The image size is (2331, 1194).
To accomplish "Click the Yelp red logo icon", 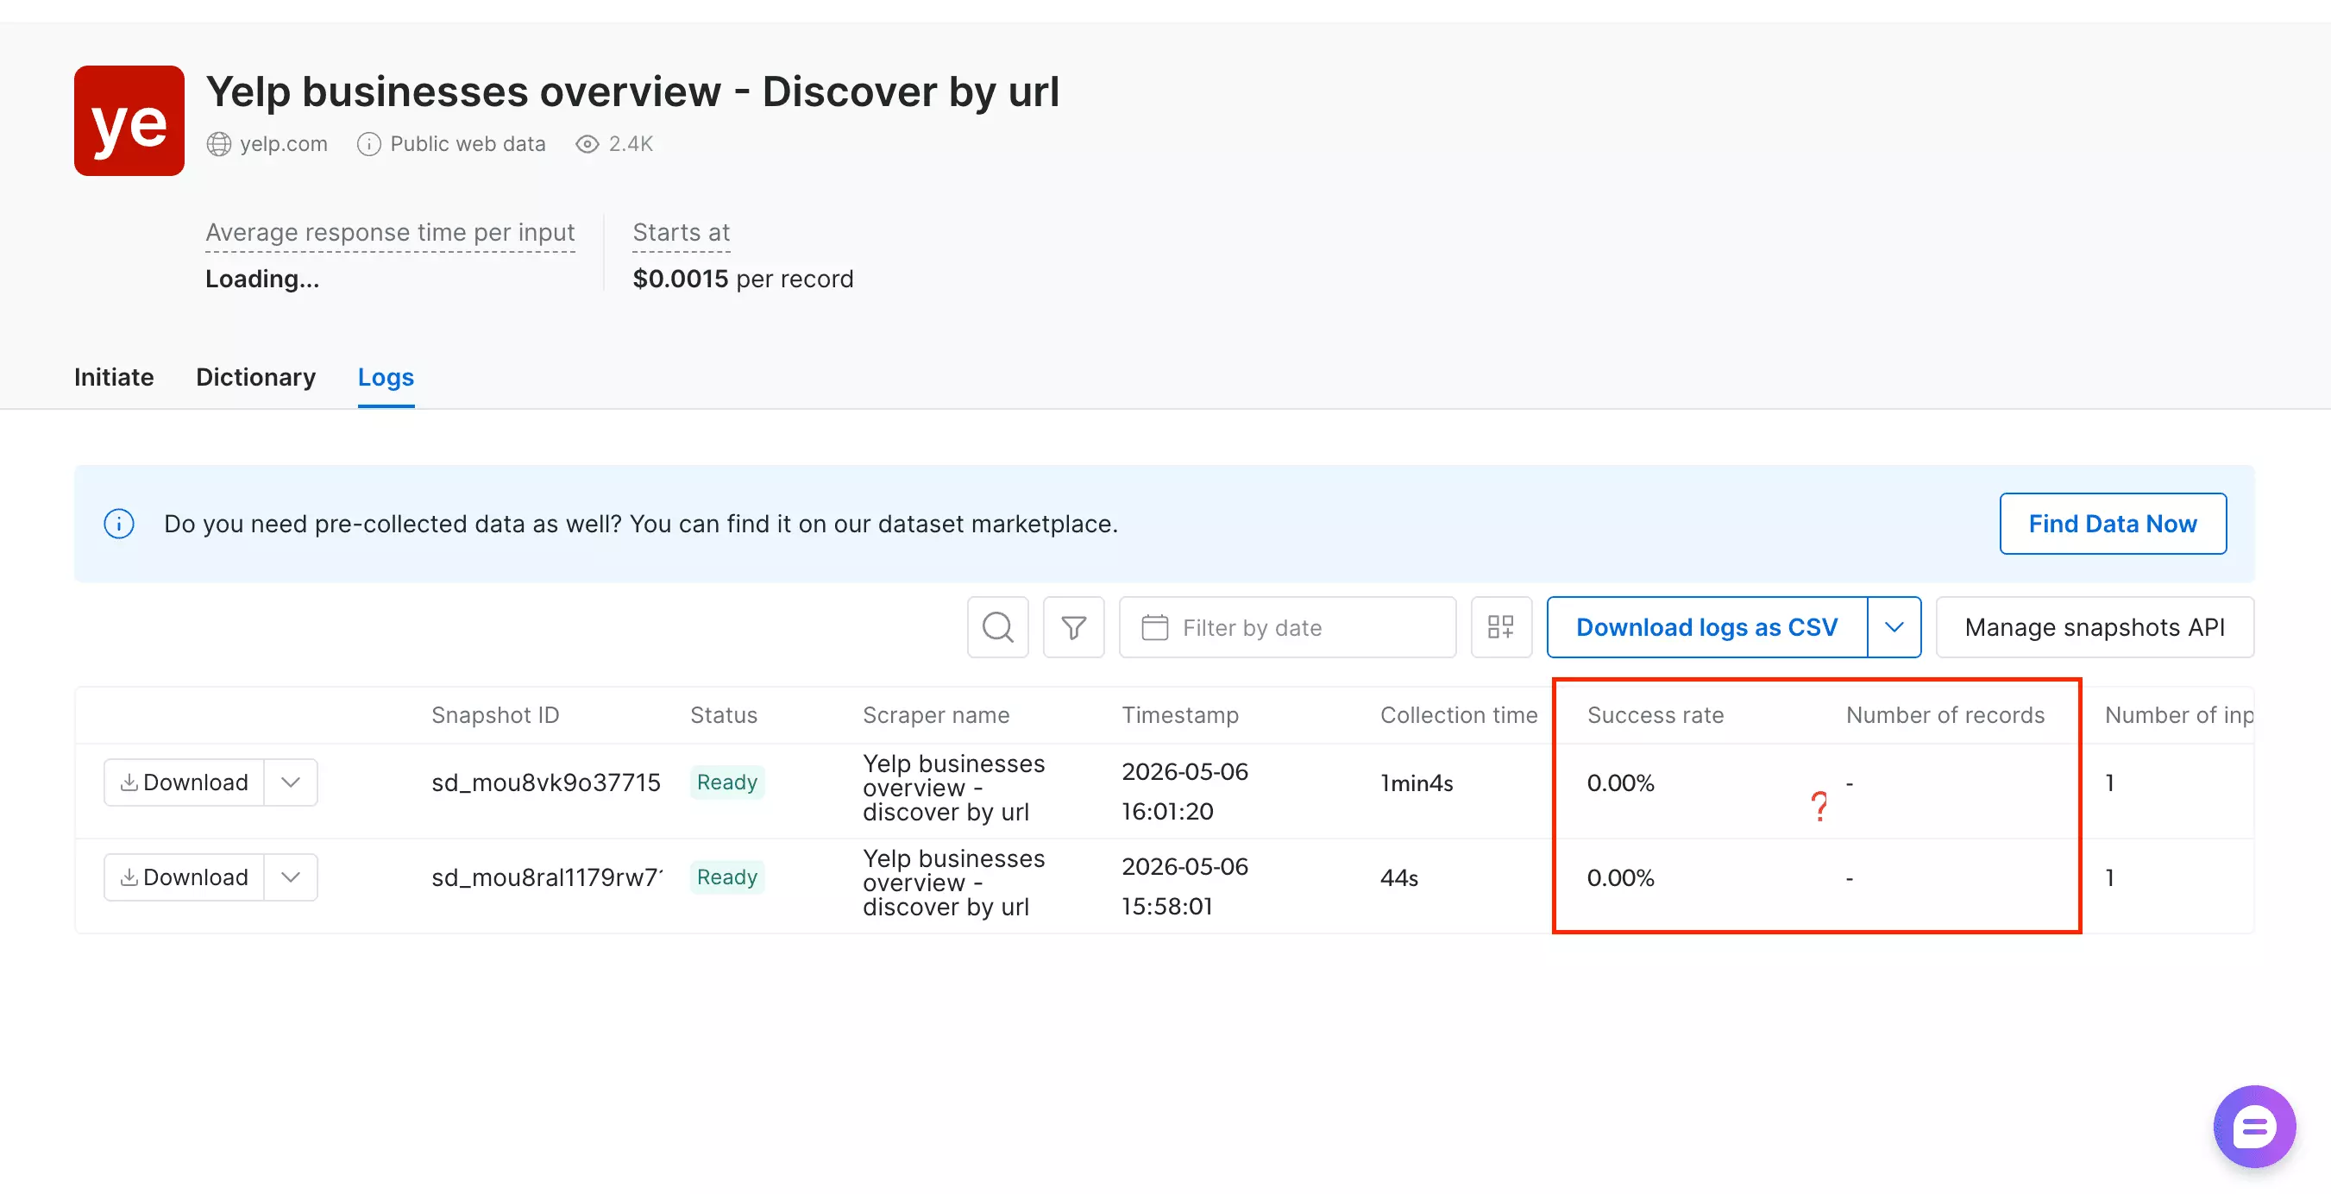I will click(x=129, y=121).
